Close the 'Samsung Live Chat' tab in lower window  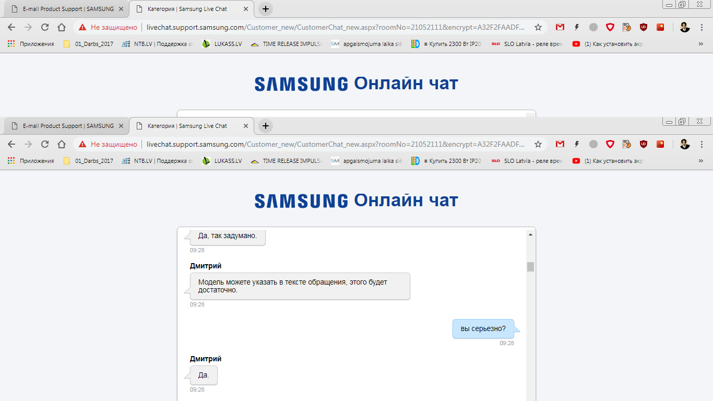[x=246, y=126]
